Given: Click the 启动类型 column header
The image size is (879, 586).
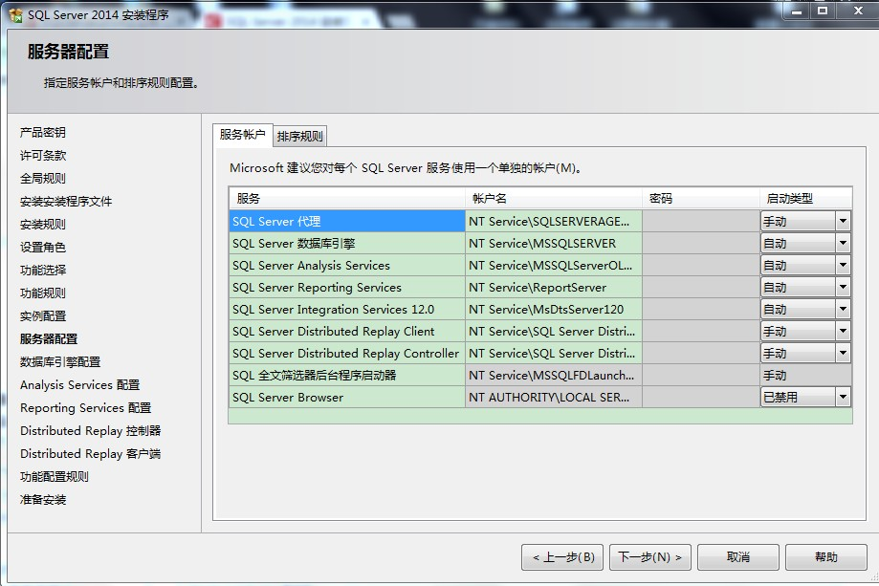Looking at the screenshot, I should point(806,198).
